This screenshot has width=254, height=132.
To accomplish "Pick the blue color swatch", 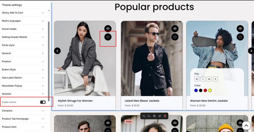I will tap(196, 90).
